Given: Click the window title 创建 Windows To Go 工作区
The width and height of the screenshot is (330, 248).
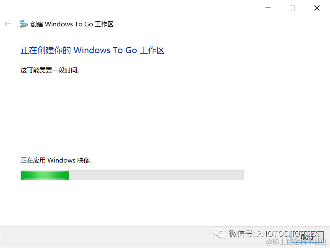Looking at the screenshot, I should tap(72, 24).
